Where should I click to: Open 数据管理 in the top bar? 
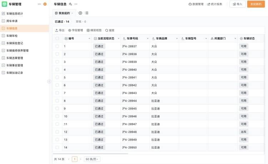tap(196, 4)
